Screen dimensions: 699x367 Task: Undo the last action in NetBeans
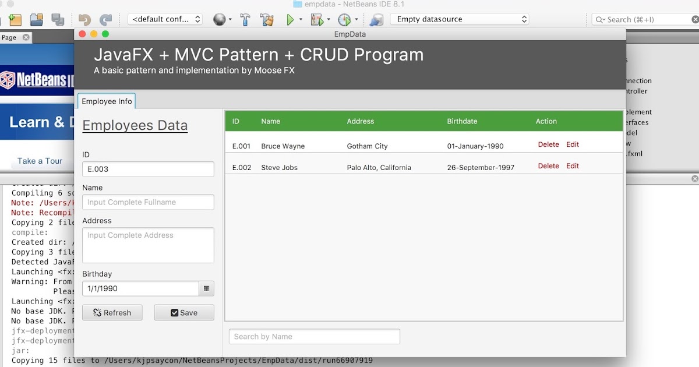click(x=84, y=19)
